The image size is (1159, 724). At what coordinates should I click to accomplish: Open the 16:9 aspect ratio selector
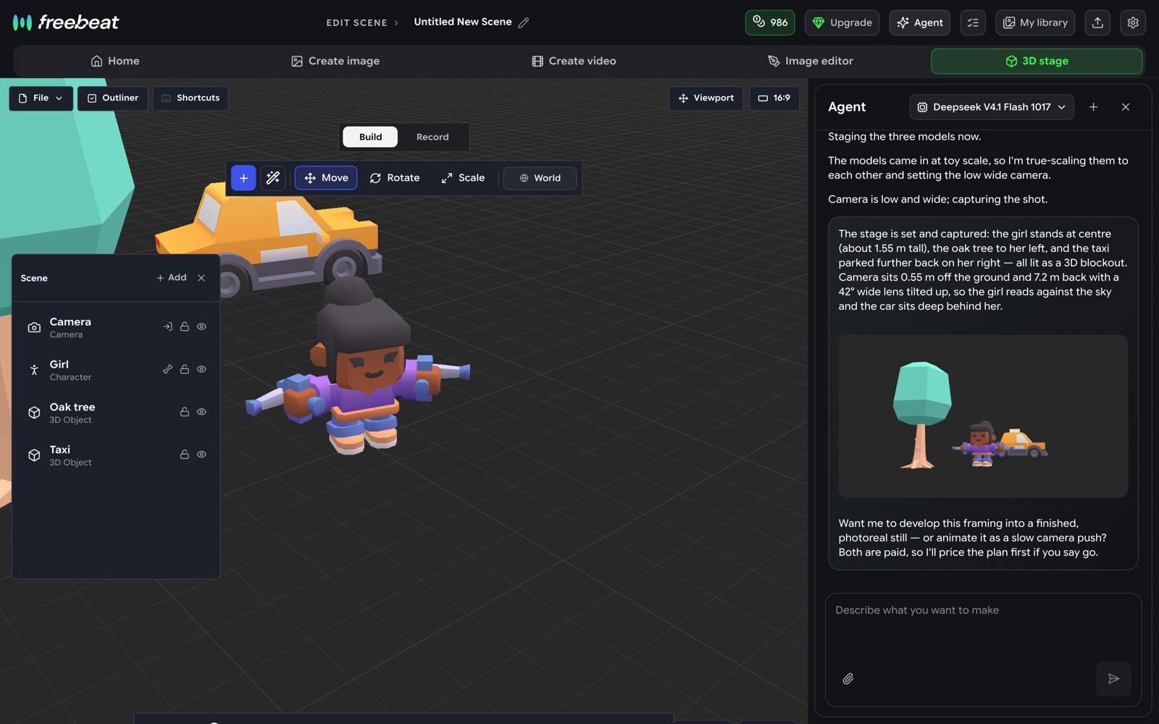pyautogui.click(x=774, y=98)
